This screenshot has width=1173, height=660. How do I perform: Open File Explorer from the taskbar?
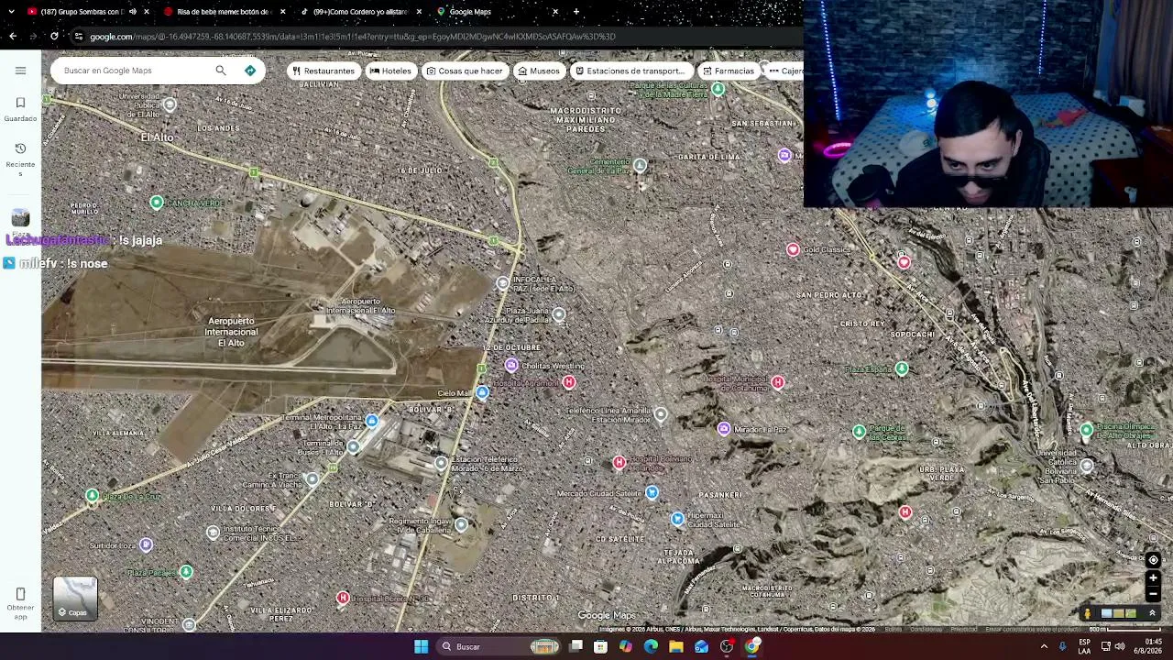point(676,646)
